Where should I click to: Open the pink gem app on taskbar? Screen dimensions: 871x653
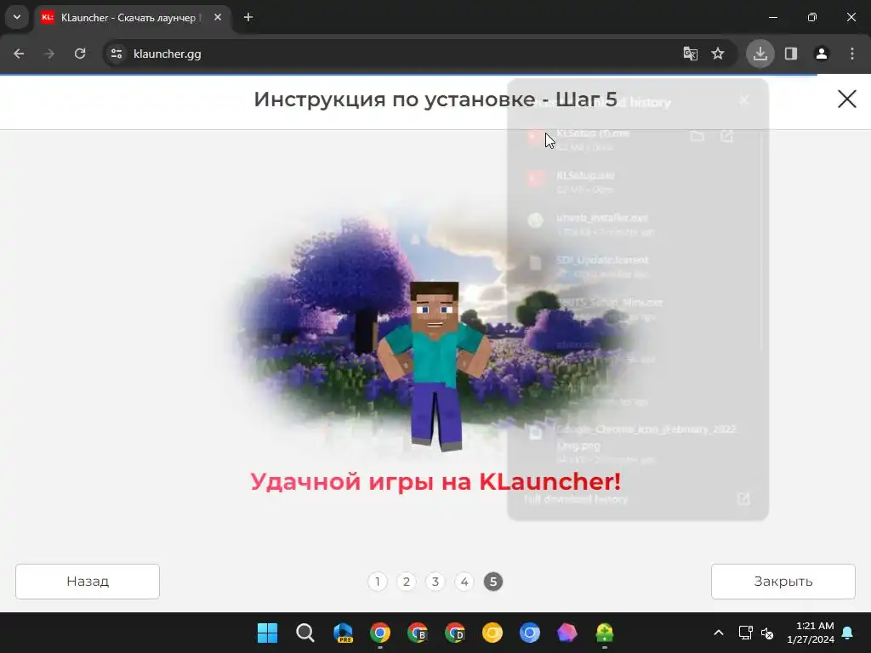[567, 633]
